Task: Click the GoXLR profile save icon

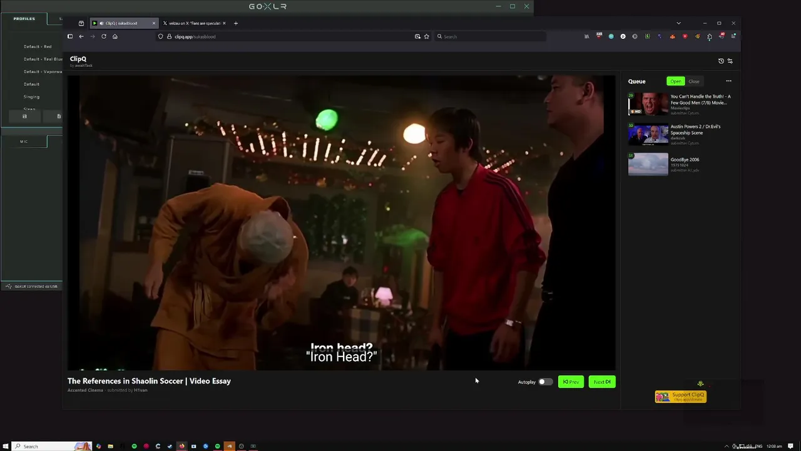Action: coord(24,116)
